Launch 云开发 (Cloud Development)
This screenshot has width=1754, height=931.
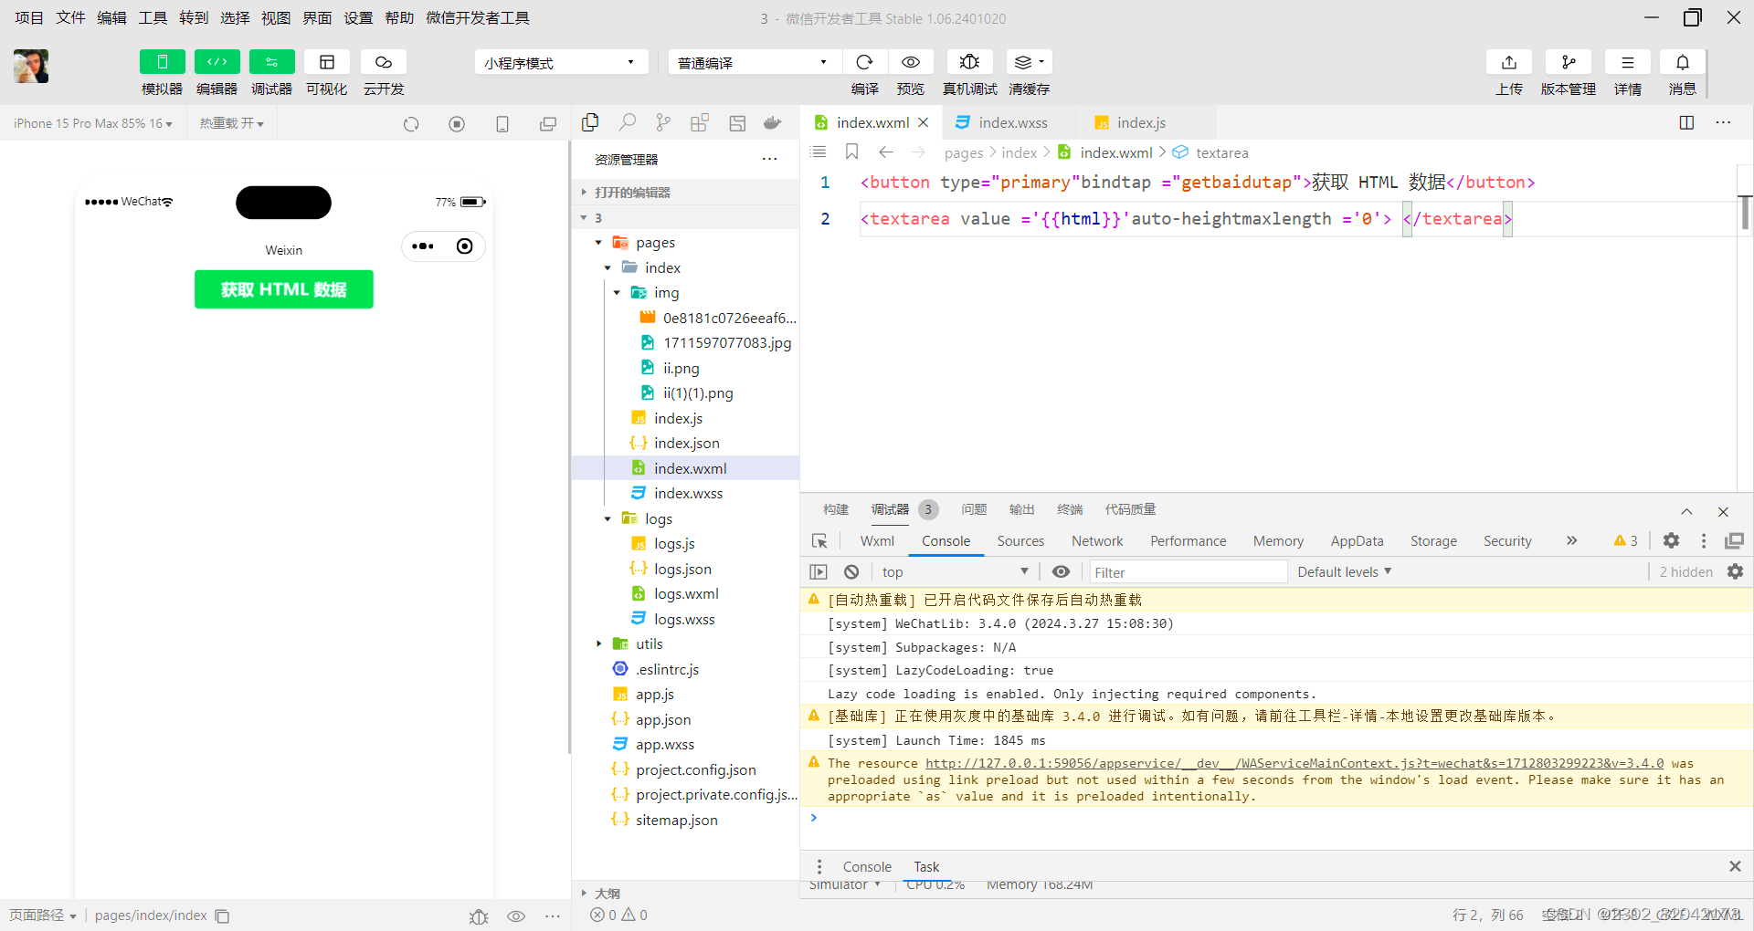(383, 72)
